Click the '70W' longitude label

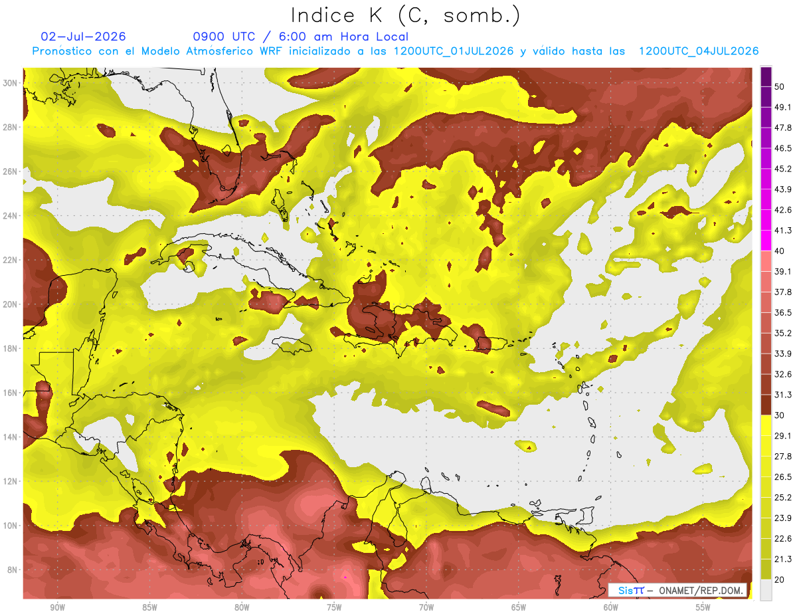[x=426, y=607]
